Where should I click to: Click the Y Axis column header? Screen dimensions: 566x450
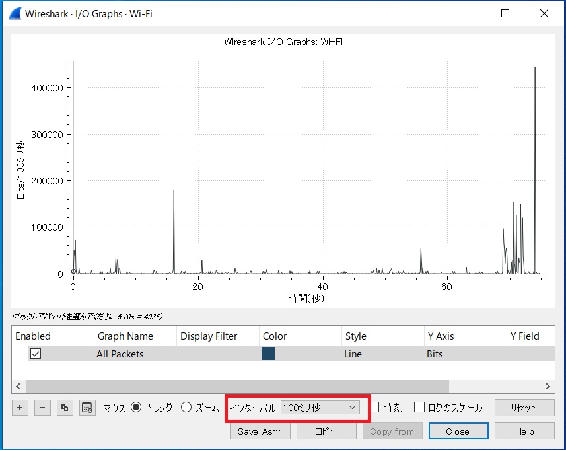pos(466,336)
